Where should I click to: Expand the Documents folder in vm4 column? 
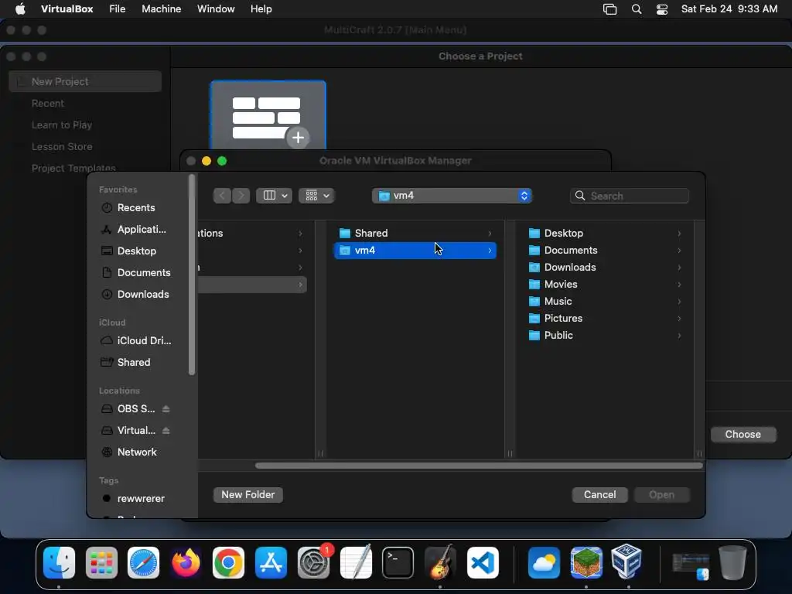click(679, 251)
